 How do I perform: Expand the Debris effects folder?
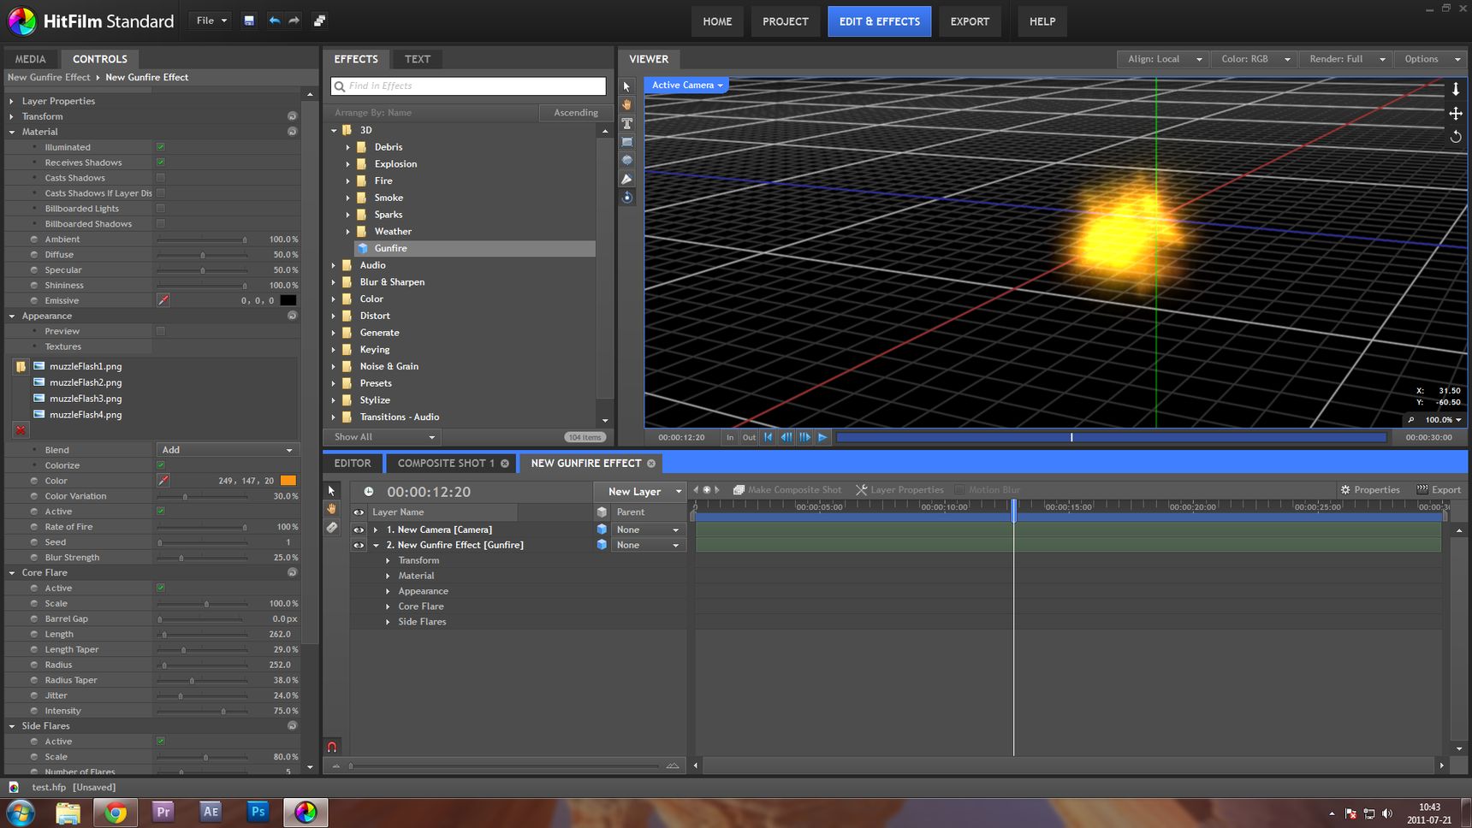click(x=348, y=147)
